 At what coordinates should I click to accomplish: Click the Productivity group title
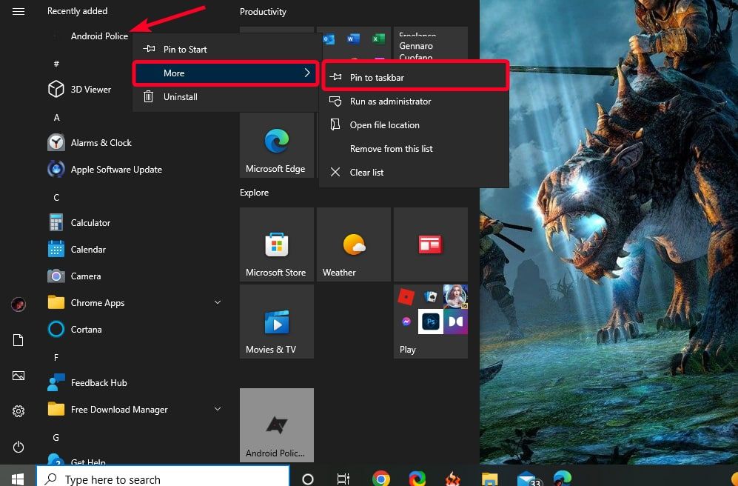(x=263, y=11)
